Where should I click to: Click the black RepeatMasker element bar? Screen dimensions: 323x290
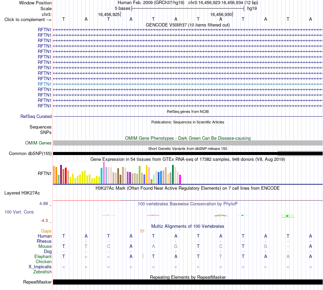click(x=188, y=282)
